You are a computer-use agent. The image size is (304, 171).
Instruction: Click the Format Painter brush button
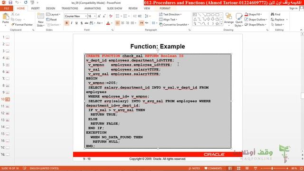(22, 25)
